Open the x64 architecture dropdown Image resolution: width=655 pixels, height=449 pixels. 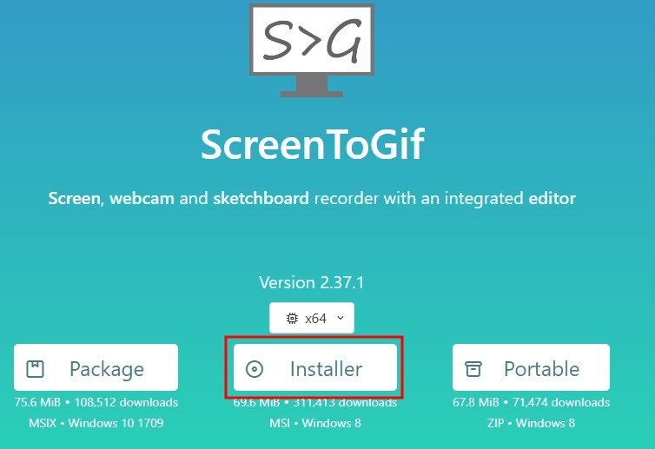pos(312,318)
